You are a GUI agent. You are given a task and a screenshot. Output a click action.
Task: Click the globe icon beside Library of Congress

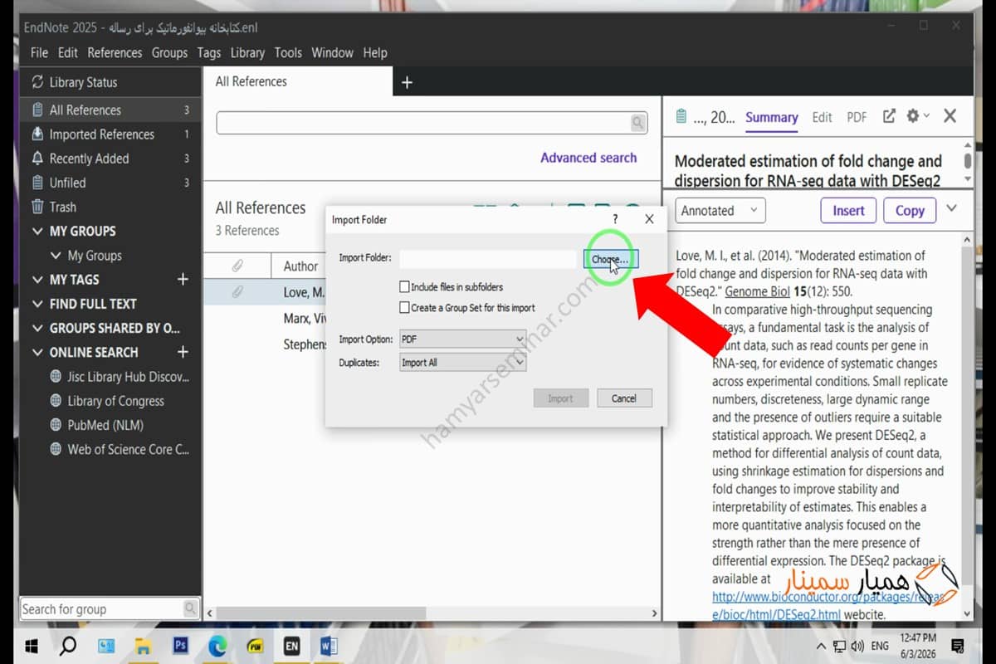coord(56,400)
